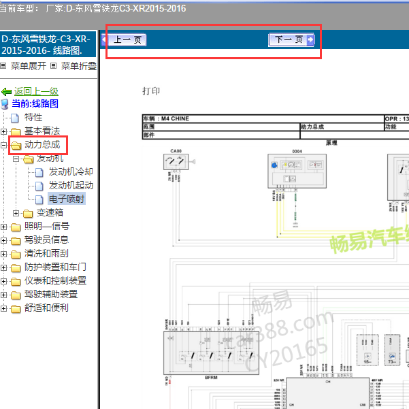The height and width of the screenshot is (409, 409).
Task: Expand the 变速箱 tree node
Action: (x=16, y=214)
